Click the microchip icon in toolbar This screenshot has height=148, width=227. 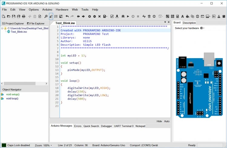click(224, 16)
